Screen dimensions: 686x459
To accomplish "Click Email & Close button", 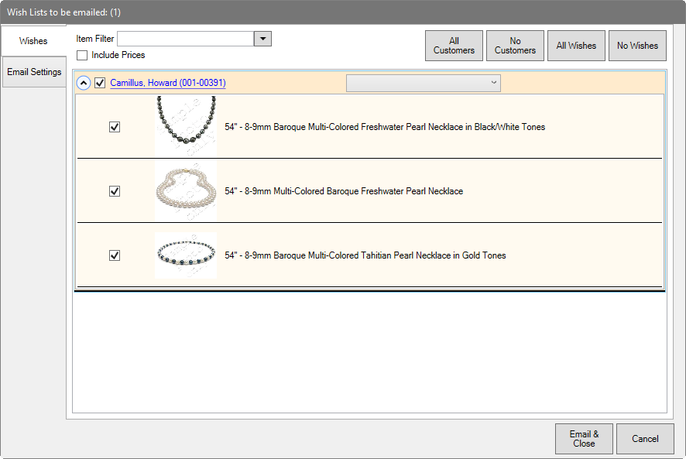I will (x=584, y=439).
